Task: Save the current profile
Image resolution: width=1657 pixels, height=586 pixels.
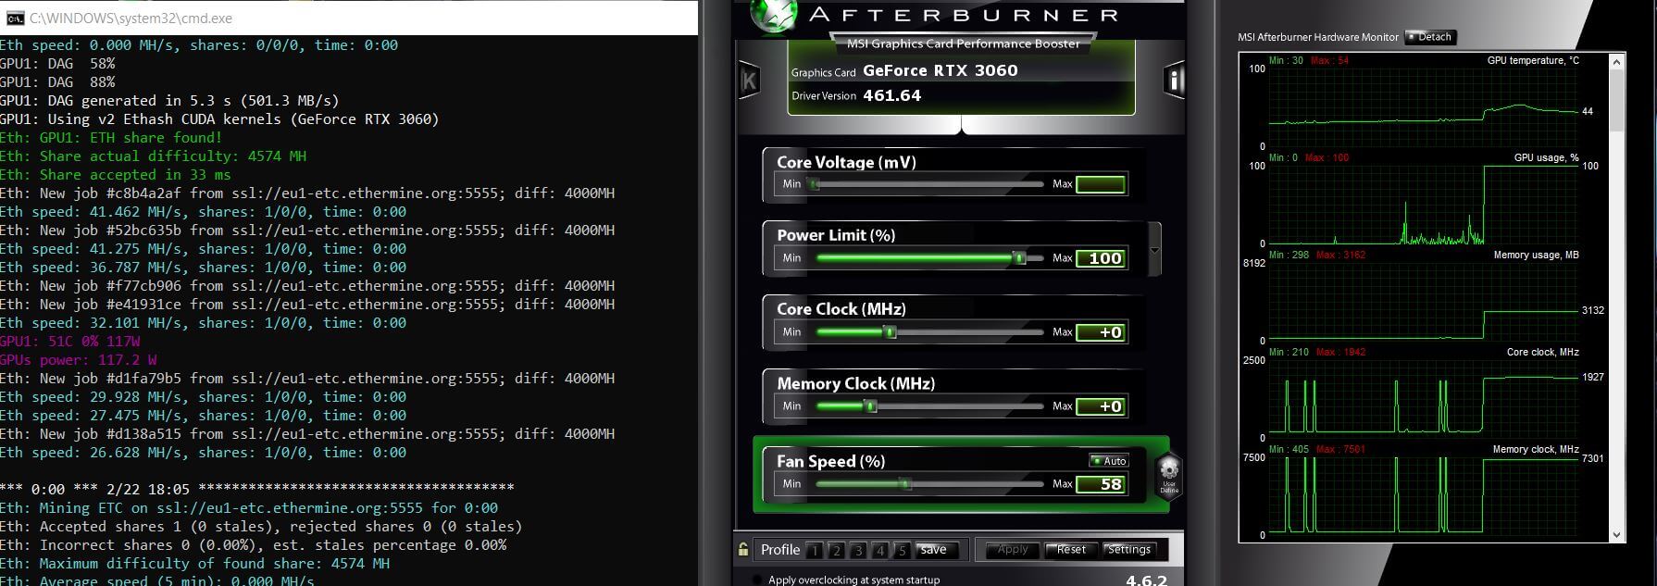Action: [934, 550]
